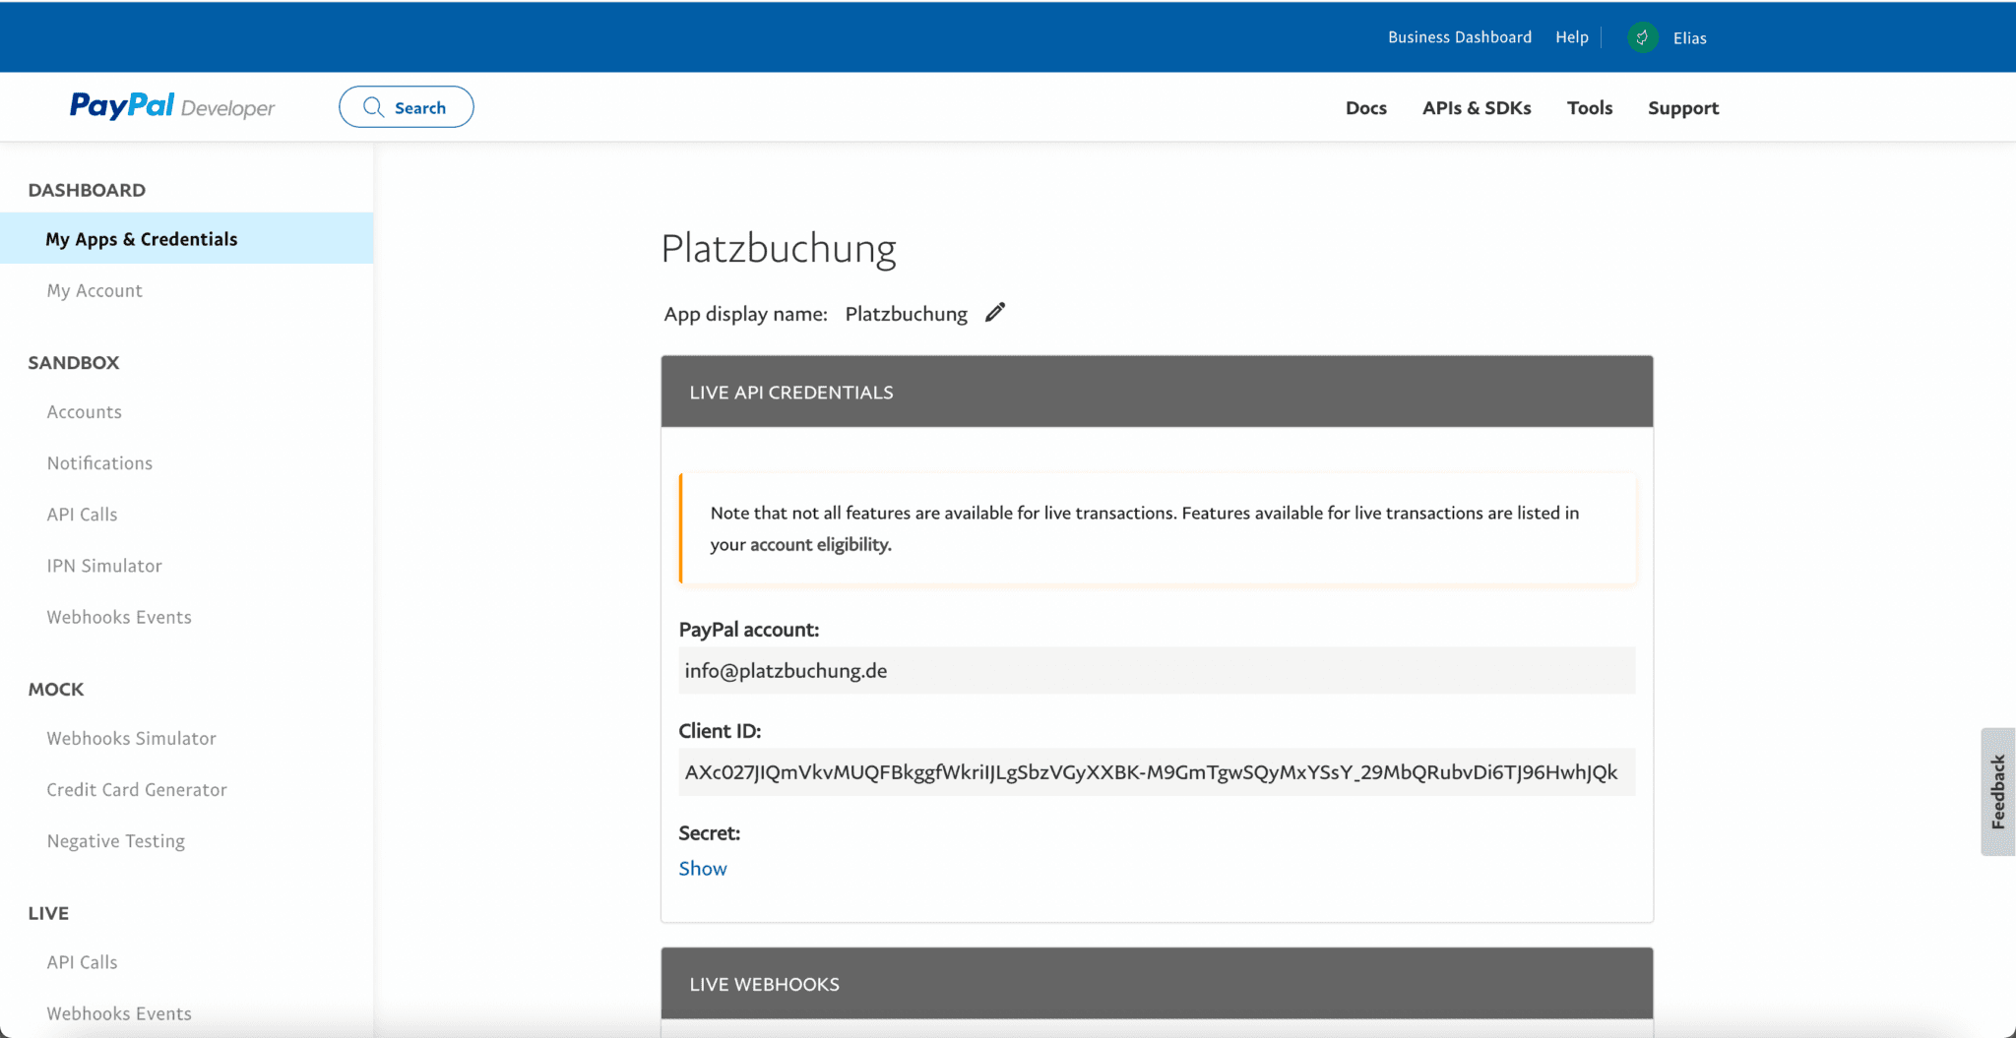Click the LIVE section heading
2016x1038 pixels.
(x=48, y=913)
